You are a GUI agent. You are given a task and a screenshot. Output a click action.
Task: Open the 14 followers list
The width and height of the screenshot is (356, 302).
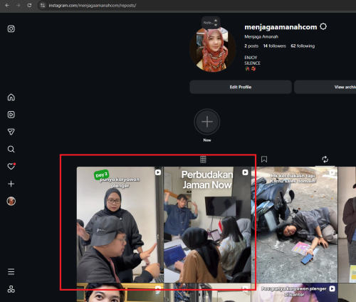click(x=275, y=46)
